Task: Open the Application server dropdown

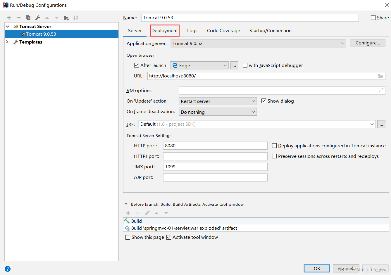Action: pos(258,43)
